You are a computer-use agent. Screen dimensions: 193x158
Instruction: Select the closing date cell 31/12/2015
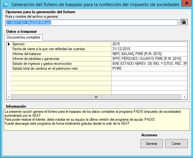(x=149, y=49)
